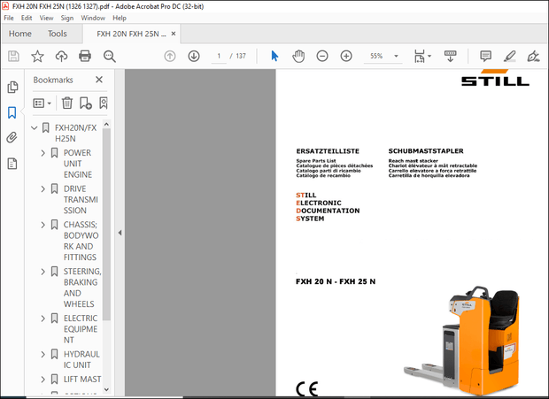Click the scrolling mode read icon
Viewport: 549px width, 399px height.
tap(450, 56)
